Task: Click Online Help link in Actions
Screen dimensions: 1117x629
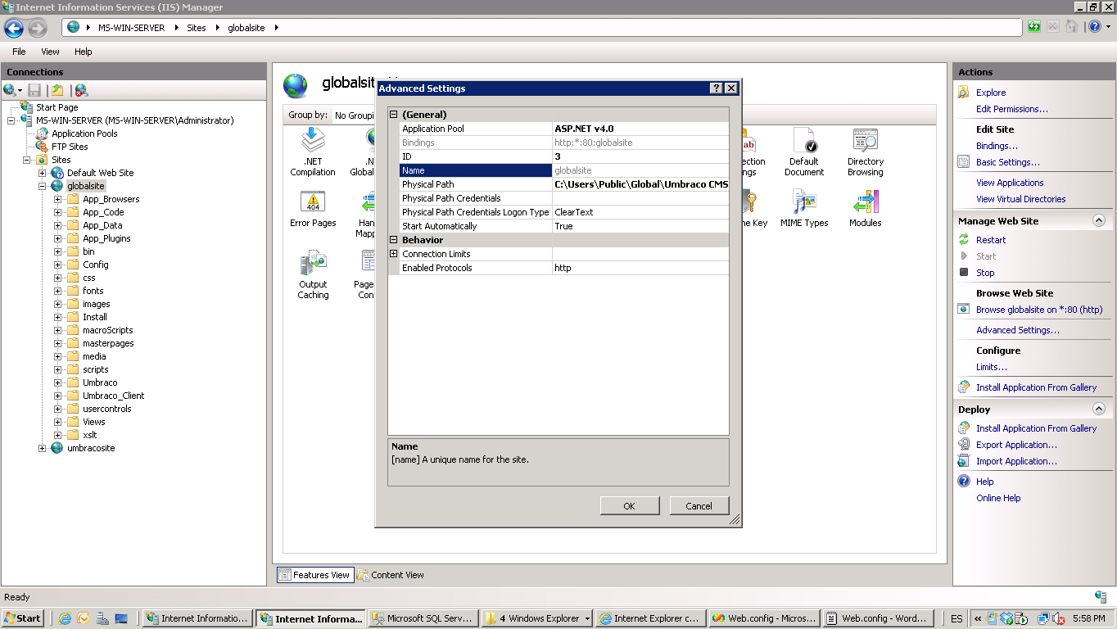Action: point(998,498)
